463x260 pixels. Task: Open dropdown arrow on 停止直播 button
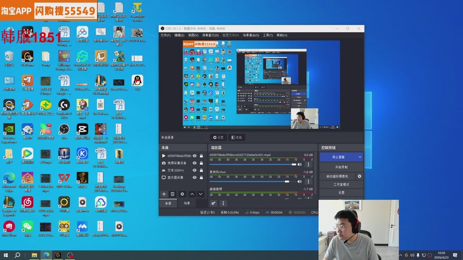click(x=360, y=157)
